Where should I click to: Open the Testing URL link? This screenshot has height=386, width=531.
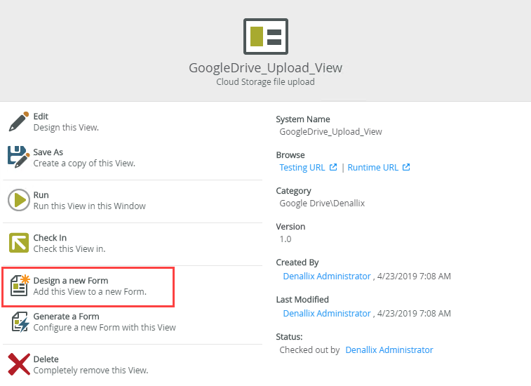click(x=302, y=168)
